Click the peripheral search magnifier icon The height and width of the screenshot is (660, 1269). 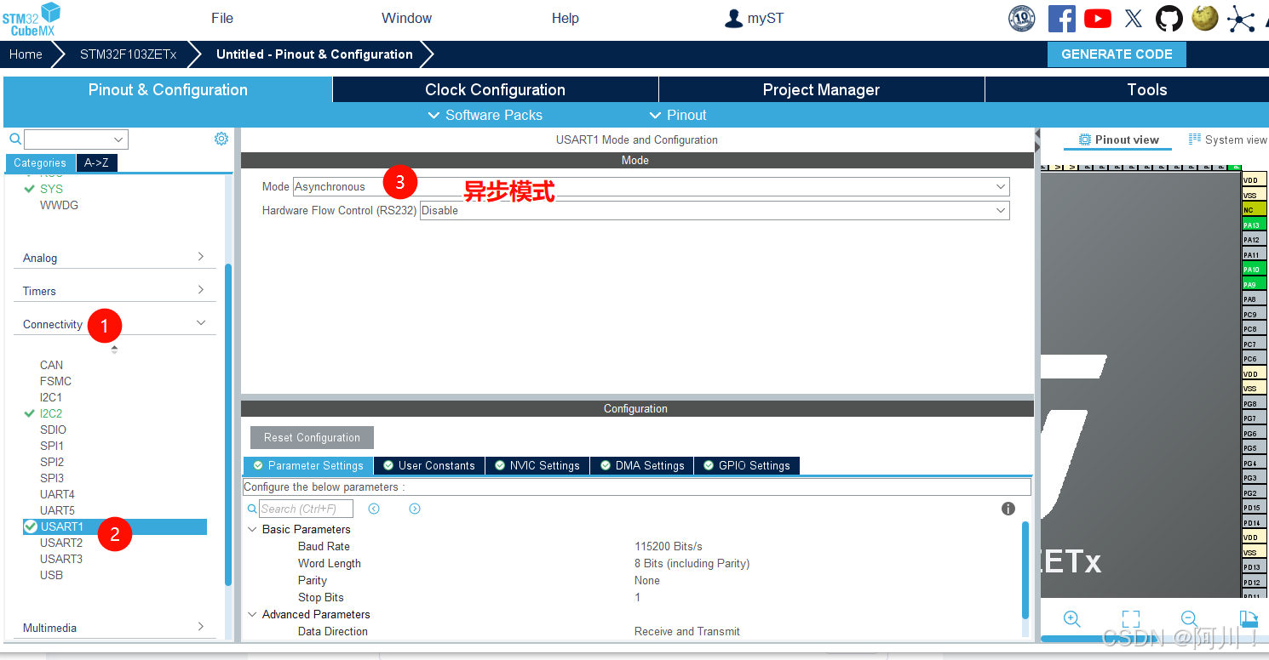[x=15, y=139]
